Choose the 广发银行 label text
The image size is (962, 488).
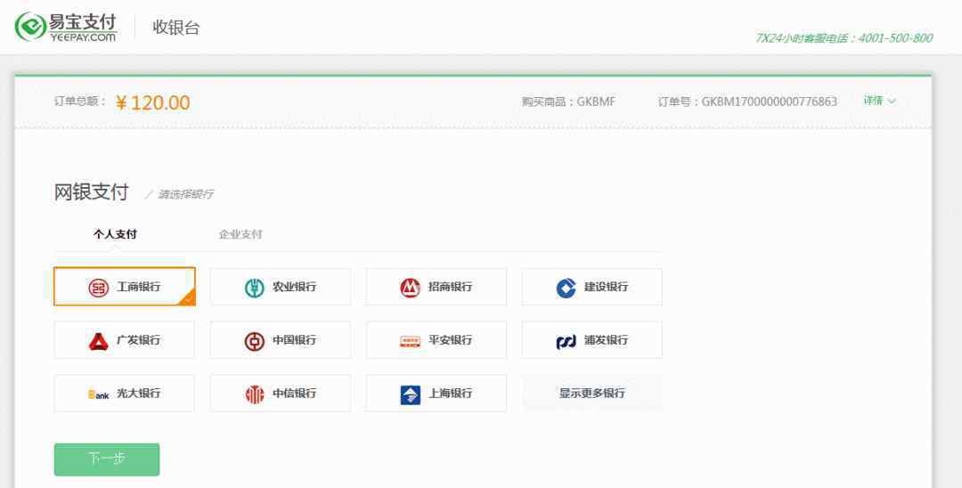click(139, 339)
